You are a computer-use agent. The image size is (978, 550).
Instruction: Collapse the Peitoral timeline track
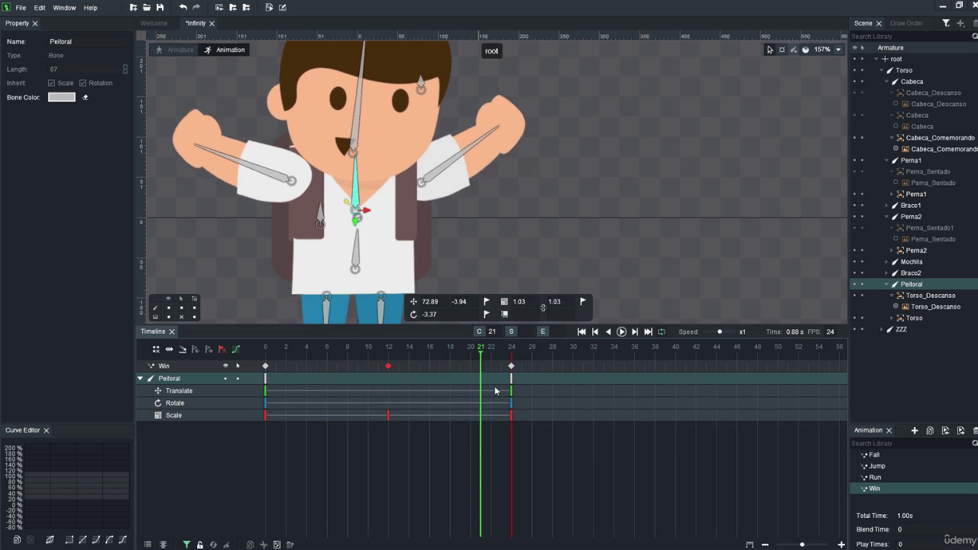pos(140,378)
